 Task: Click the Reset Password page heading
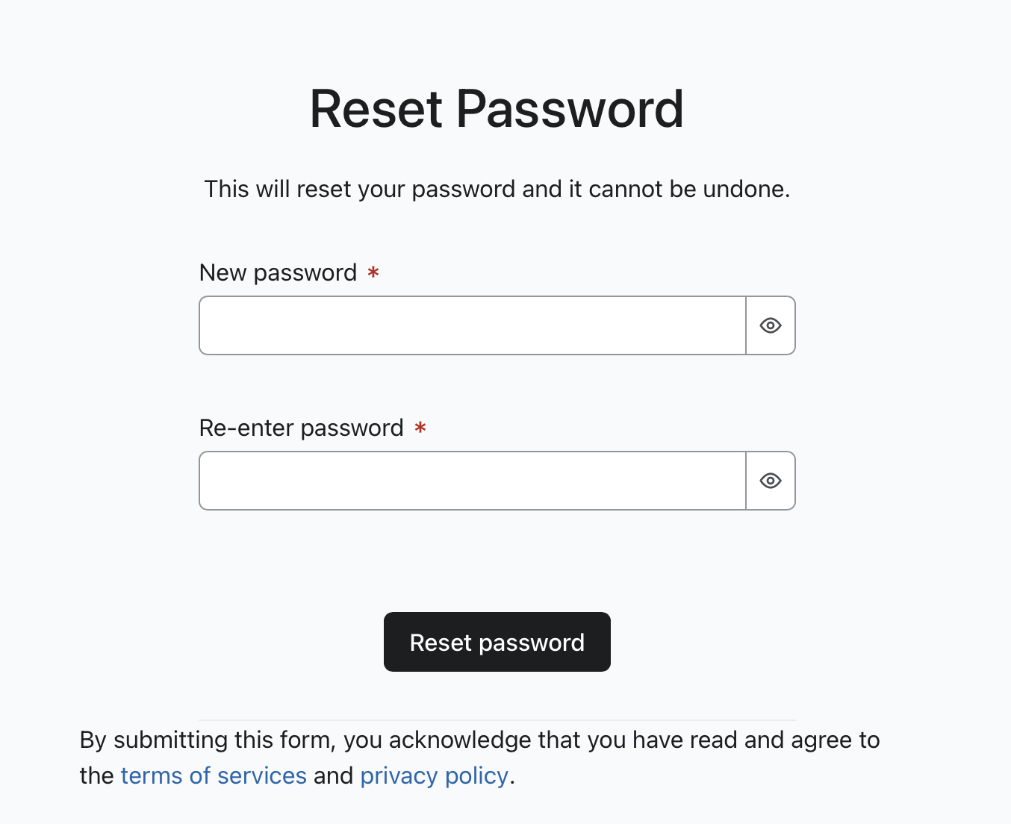(497, 108)
